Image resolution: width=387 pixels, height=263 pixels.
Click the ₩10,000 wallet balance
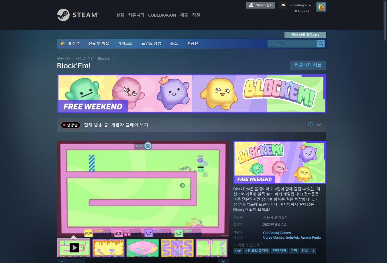coord(301,11)
